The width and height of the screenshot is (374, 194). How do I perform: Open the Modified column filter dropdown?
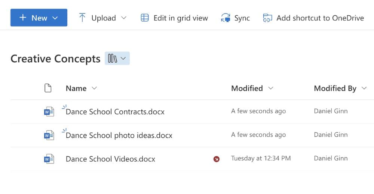(x=271, y=88)
